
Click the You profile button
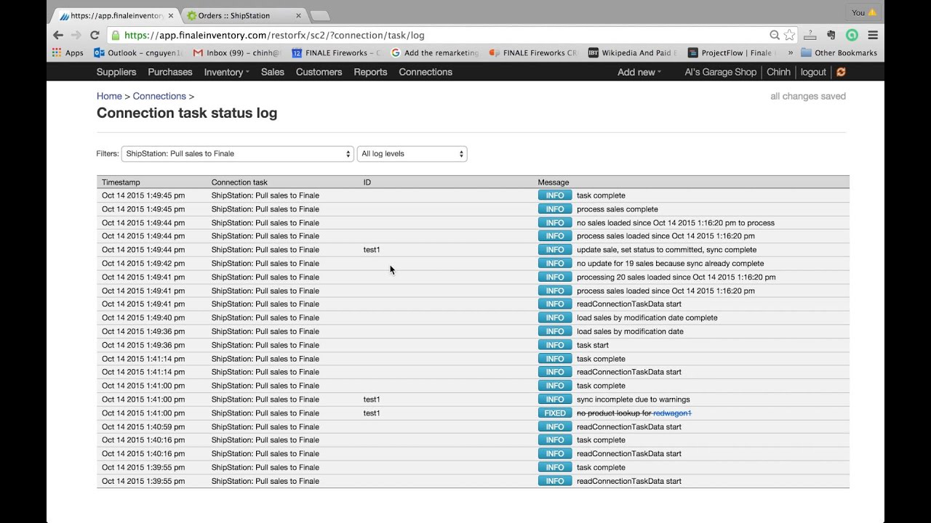[865, 12]
